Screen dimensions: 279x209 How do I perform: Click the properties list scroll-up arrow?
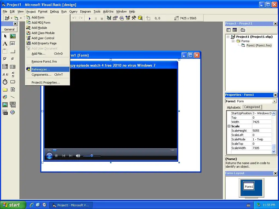[x=274, y=113]
